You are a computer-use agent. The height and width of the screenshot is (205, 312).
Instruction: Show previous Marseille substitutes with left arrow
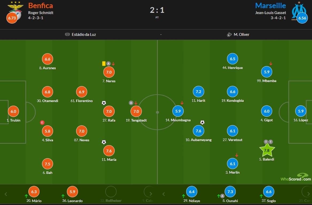[x=164, y=194]
